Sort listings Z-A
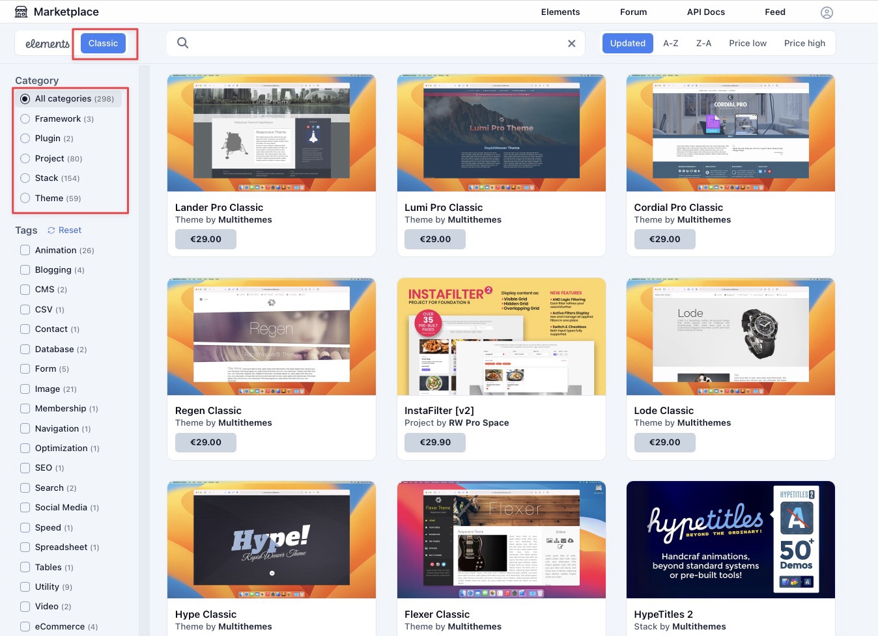878x636 pixels. [703, 44]
